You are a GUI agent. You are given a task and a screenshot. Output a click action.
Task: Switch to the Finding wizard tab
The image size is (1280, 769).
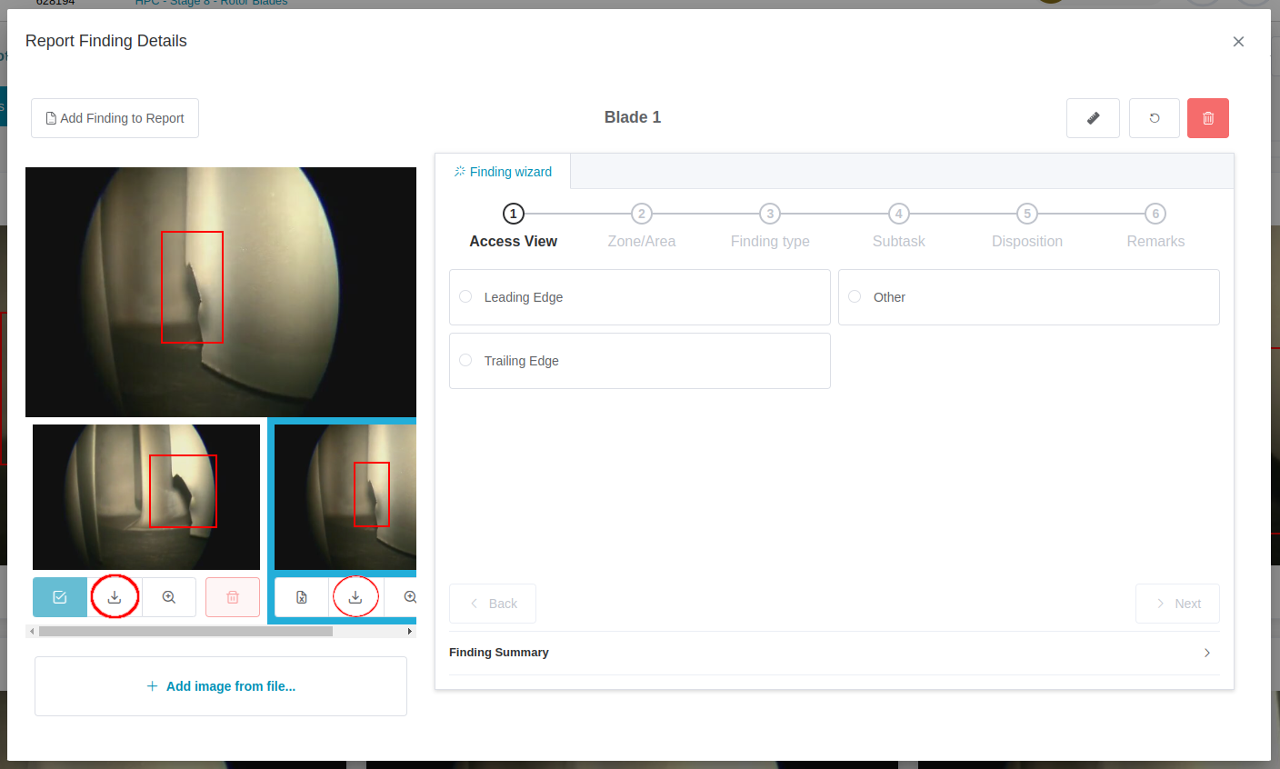click(503, 172)
